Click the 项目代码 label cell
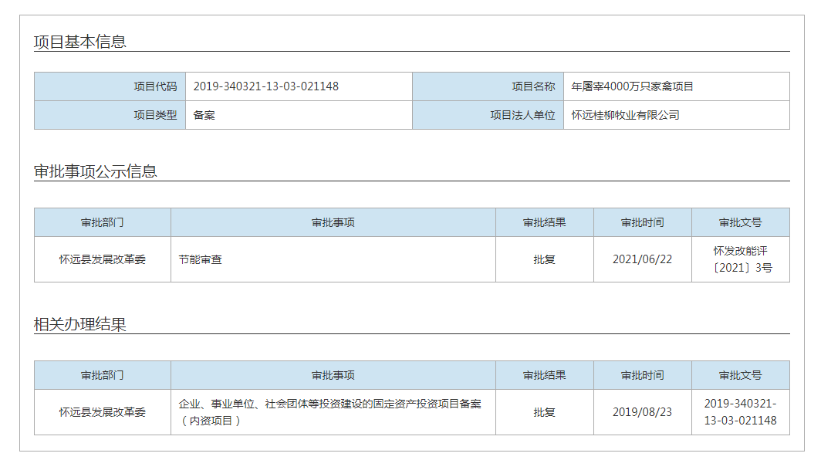The height and width of the screenshot is (460, 821). click(x=110, y=86)
